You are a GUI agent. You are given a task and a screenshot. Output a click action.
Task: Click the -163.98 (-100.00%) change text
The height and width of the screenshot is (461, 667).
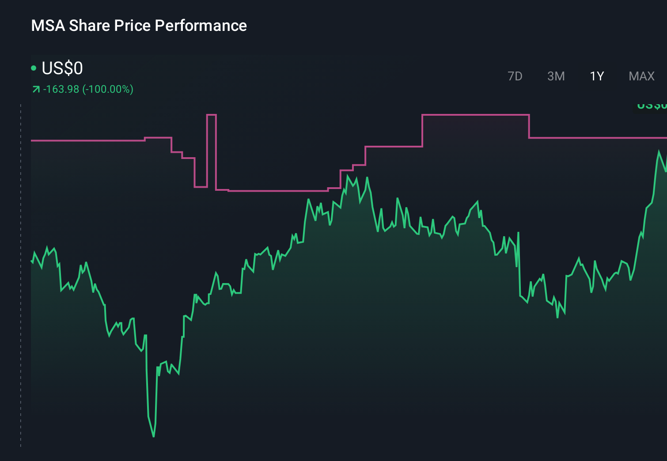click(x=88, y=89)
